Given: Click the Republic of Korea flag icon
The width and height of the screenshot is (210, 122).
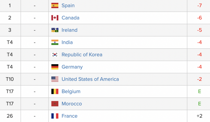Looking at the screenshot, I should 55,55.
